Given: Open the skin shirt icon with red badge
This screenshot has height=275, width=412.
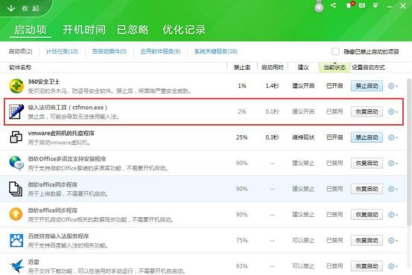Looking at the screenshot, I should [x=350, y=5].
